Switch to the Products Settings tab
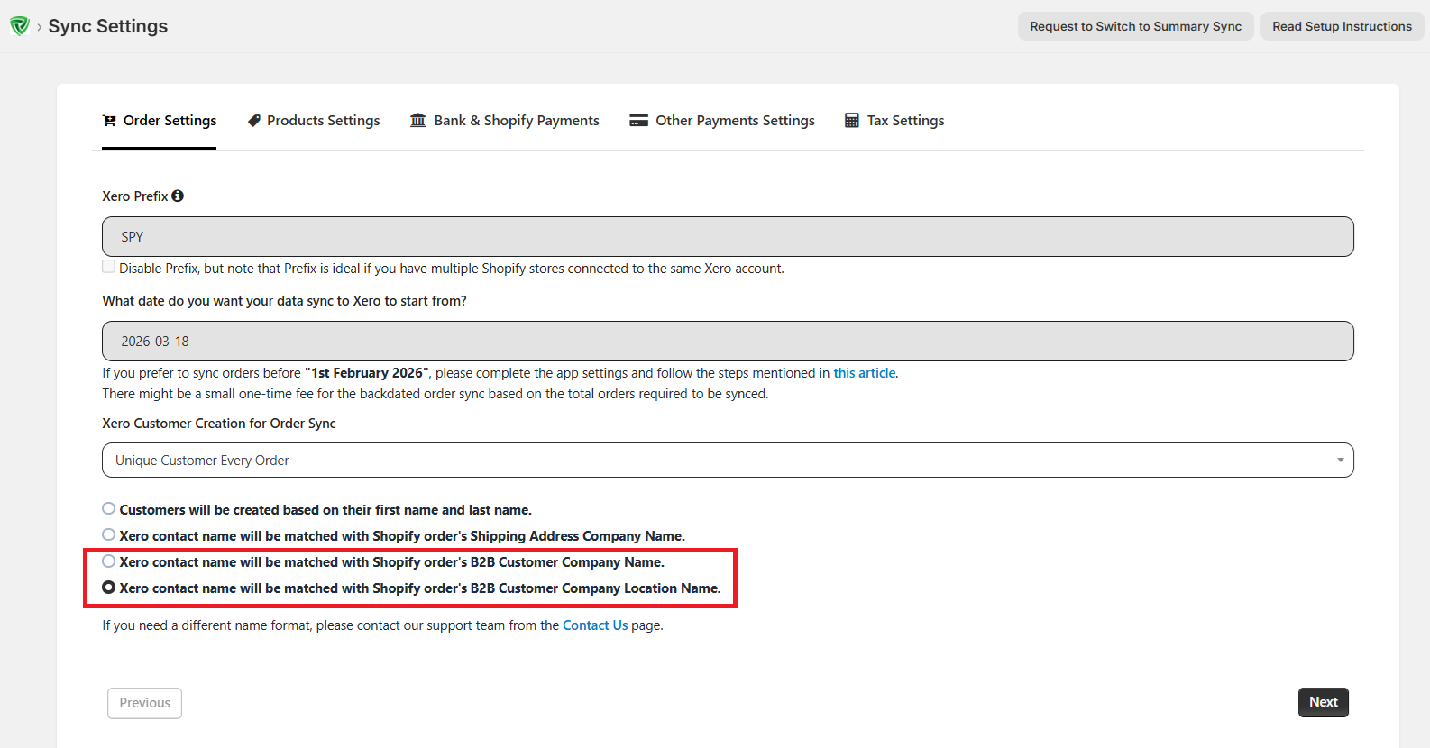The height and width of the screenshot is (748, 1430). point(314,121)
